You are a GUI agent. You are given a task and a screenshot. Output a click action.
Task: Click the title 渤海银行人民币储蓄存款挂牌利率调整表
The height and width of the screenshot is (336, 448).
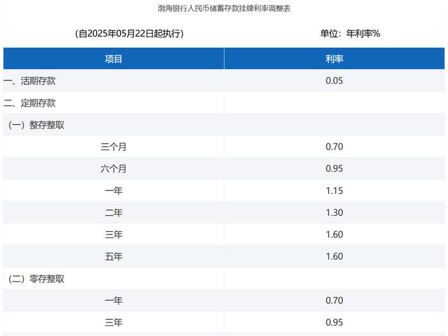[224, 8]
